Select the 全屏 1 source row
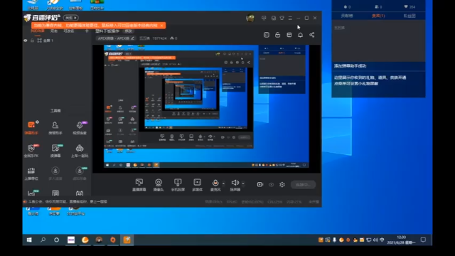 coord(57,41)
